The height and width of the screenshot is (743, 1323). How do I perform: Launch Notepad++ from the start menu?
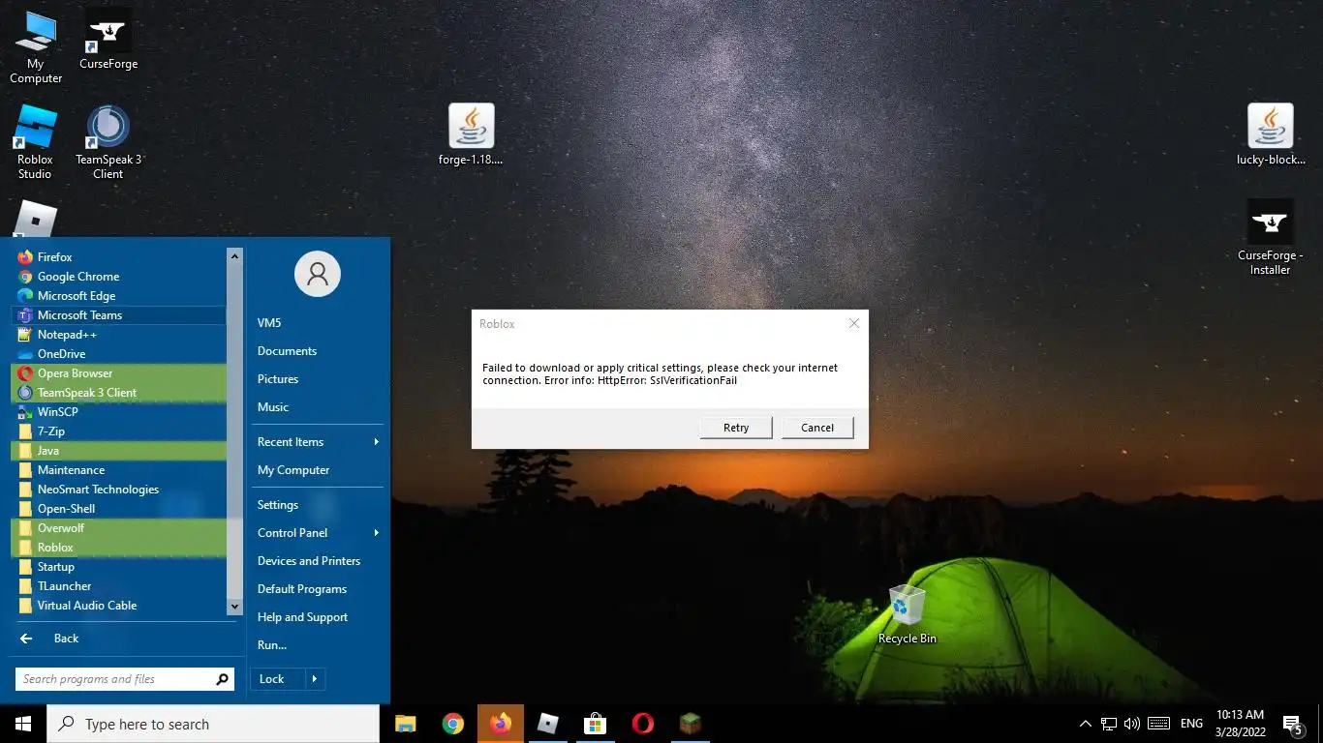coord(119,335)
